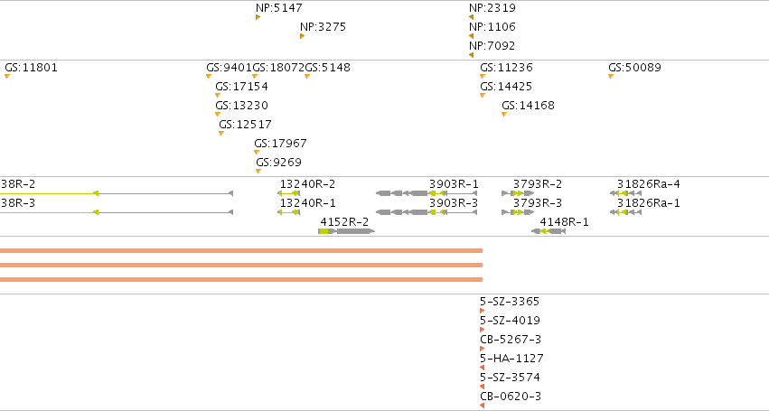Select the 5-SZ-3365 insertion label
Viewport: 769px width, 411px height.
(510, 302)
